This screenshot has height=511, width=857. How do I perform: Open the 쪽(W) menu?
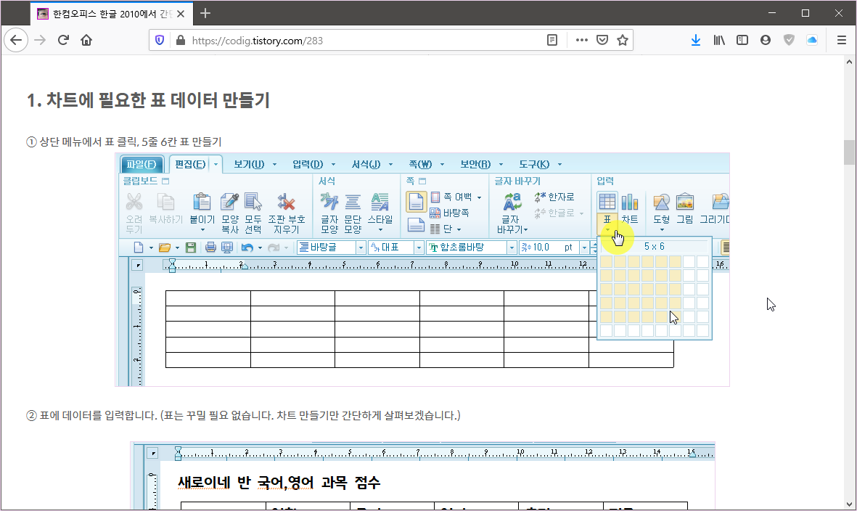420,164
